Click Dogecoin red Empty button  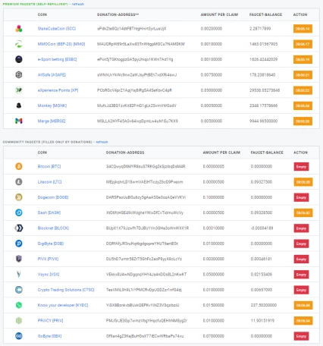tap(301, 197)
